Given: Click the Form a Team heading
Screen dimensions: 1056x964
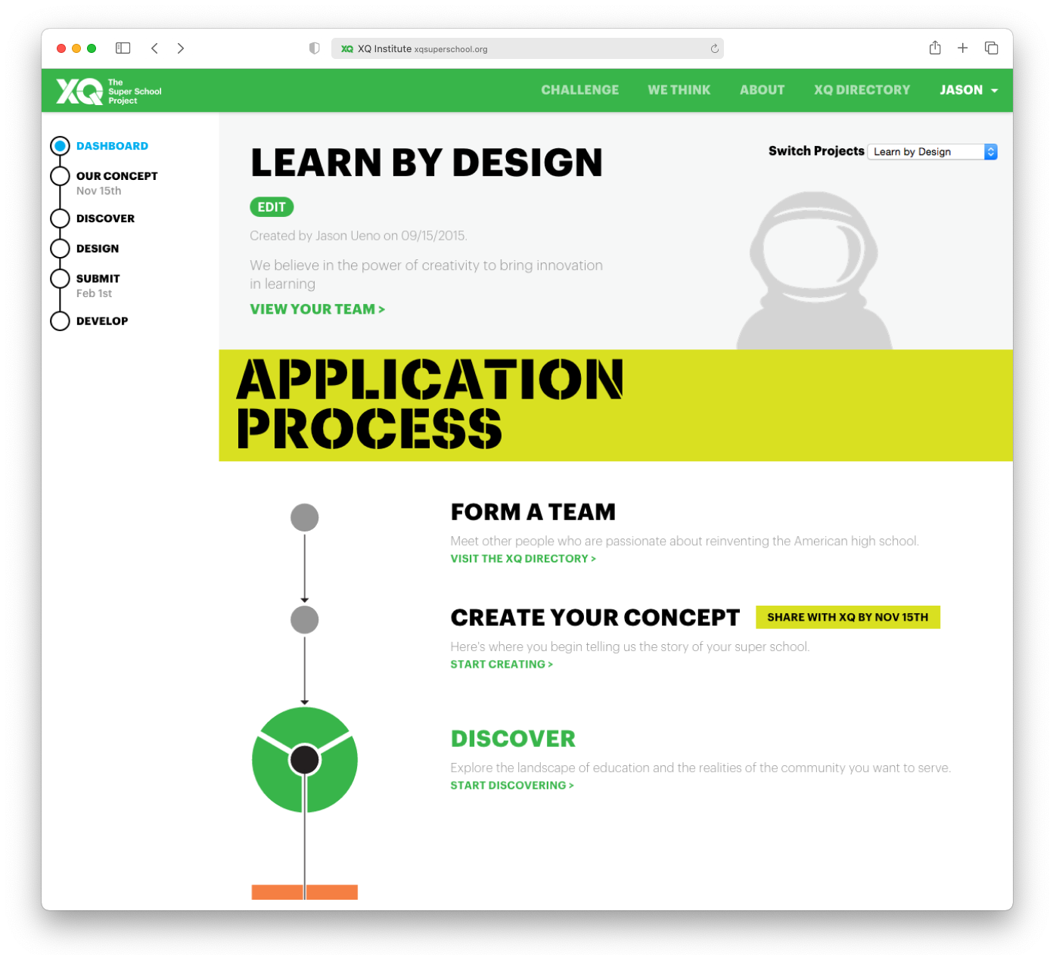Looking at the screenshot, I should [x=533, y=512].
